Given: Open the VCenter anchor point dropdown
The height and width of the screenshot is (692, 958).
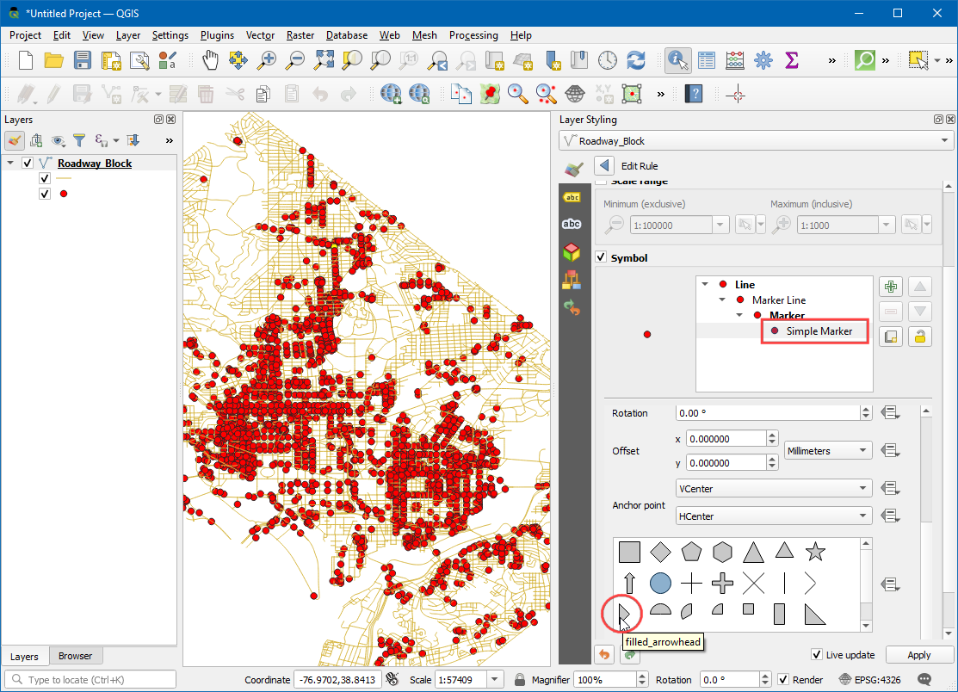Looking at the screenshot, I should (x=773, y=489).
